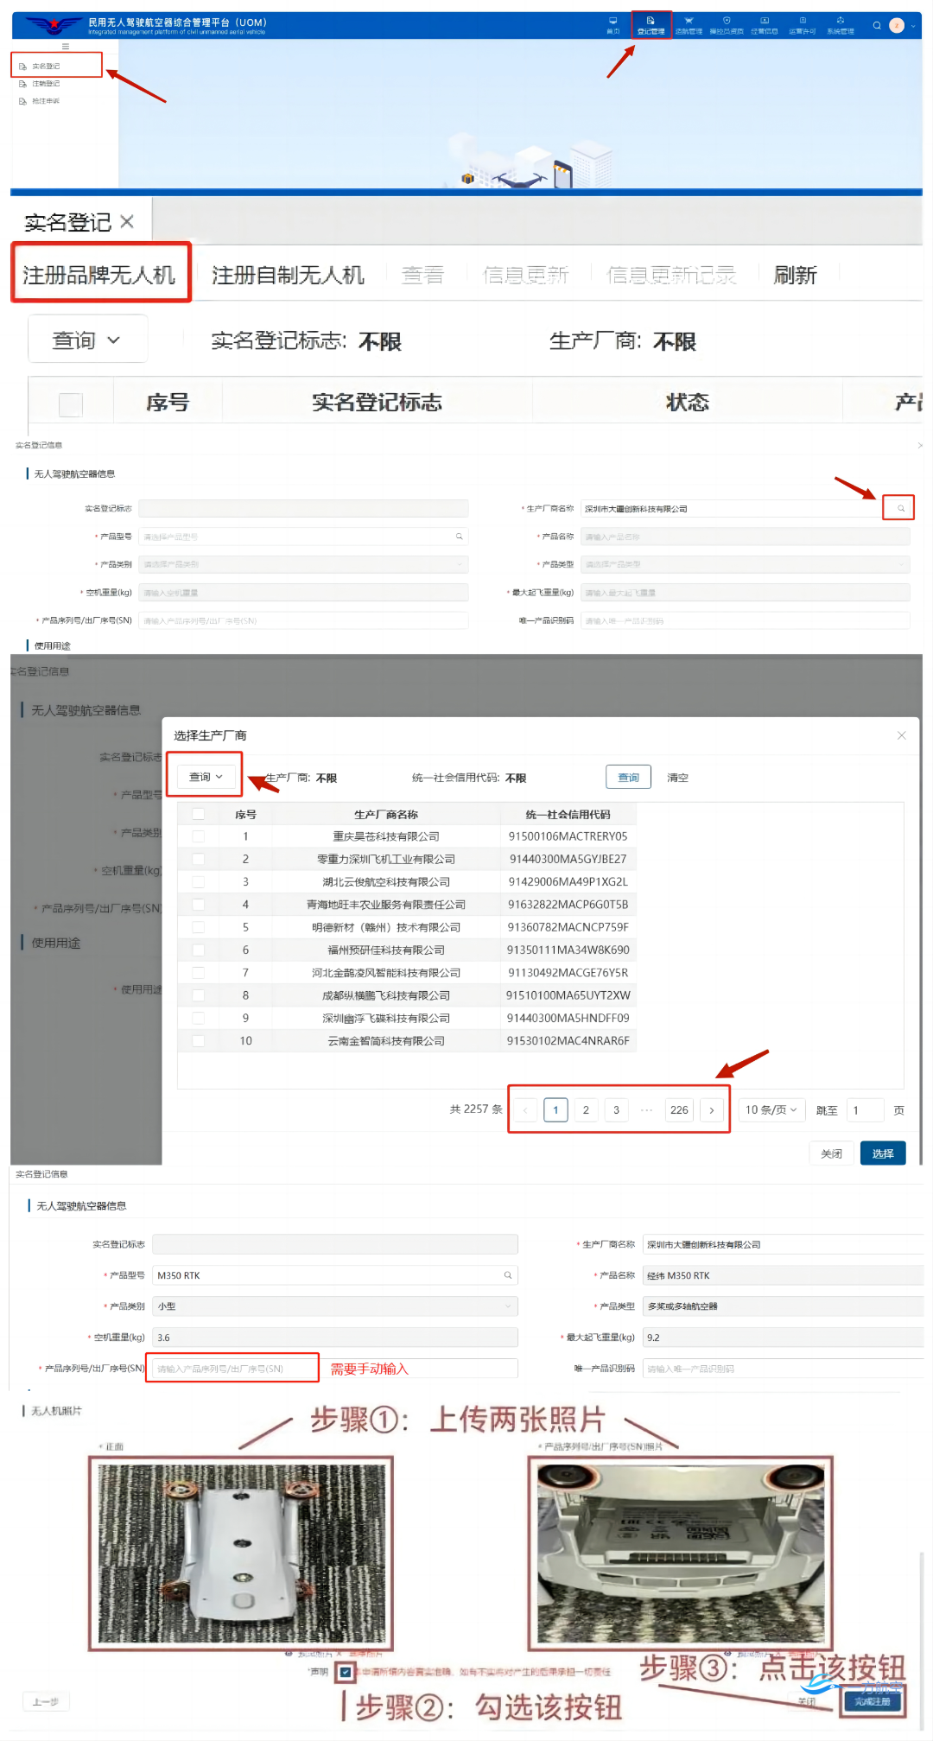Screen dimensions: 933x1741
Task: Click the 系统管理 icon in header
Action: pyautogui.click(x=840, y=24)
